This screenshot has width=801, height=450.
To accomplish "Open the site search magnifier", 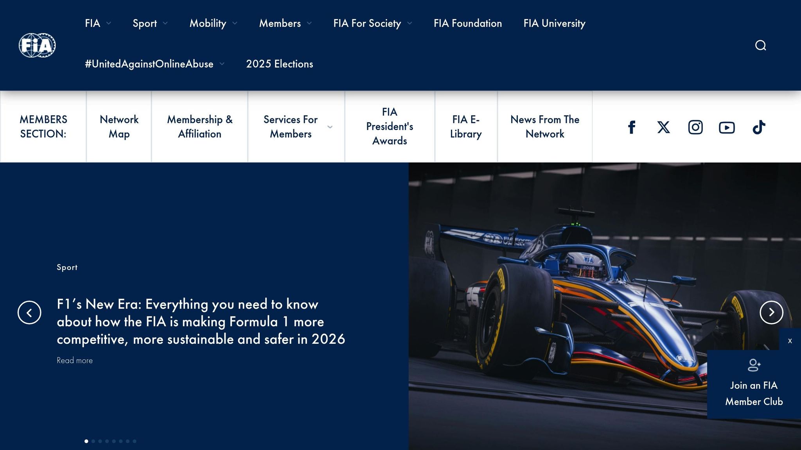I will tap(760, 45).
